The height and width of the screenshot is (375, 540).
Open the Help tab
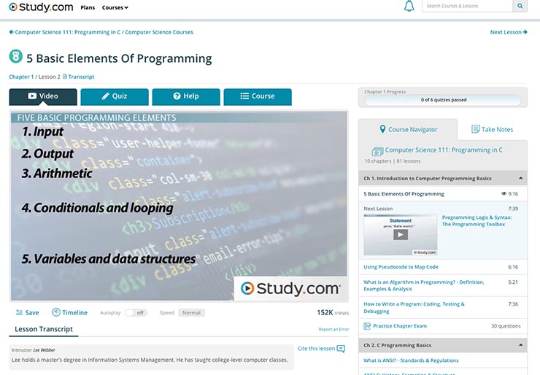coord(186,97)
